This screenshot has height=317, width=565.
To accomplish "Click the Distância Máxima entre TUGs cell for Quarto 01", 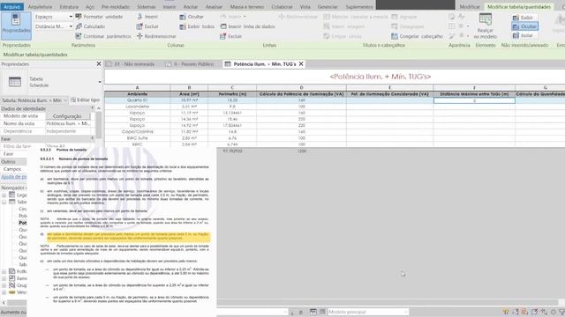I will coord(474,100).
